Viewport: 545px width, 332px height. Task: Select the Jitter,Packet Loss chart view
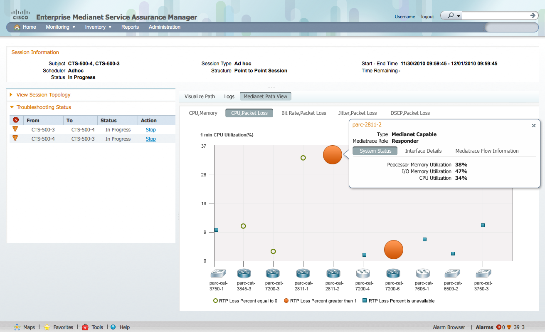pos(358,113)
